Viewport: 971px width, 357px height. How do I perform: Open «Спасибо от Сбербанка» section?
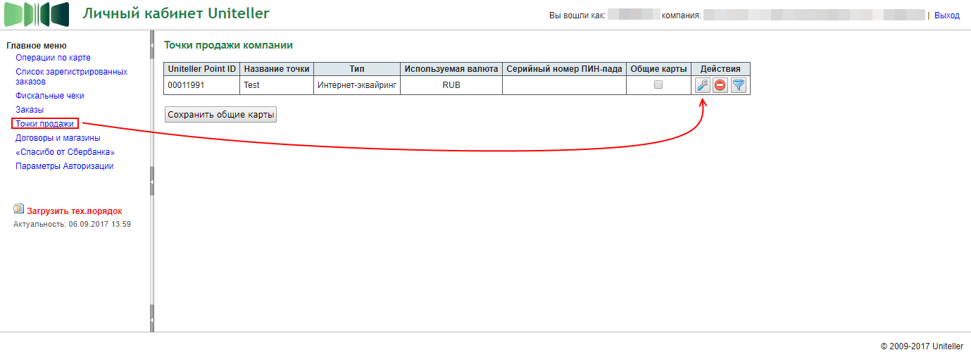[x=65, y=152]
